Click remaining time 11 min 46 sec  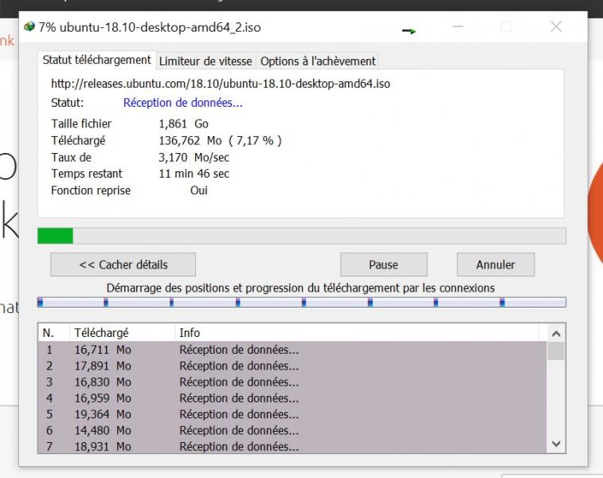pyautogui.click(x=194, y=174)
